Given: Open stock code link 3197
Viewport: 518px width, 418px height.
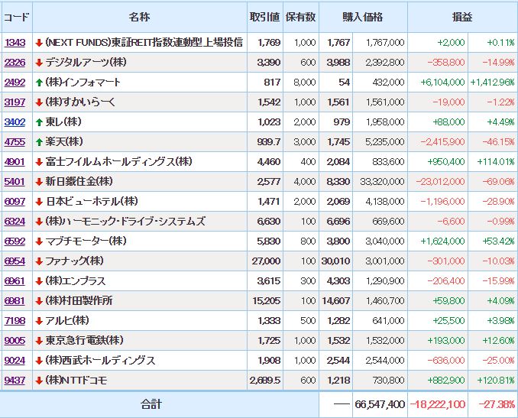Looking at the screenshot, I should (x=15, y=102).
